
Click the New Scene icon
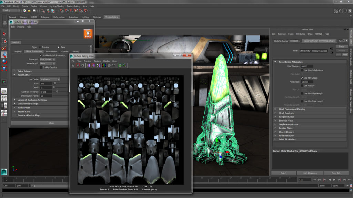[24, 11]
